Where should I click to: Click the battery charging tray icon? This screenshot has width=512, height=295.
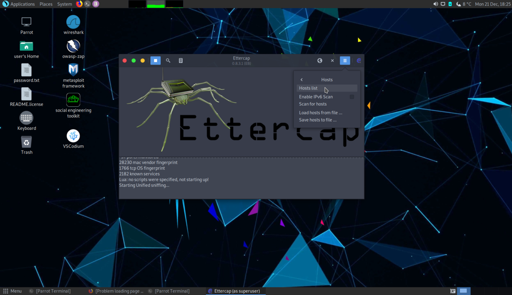coord(450,4)
